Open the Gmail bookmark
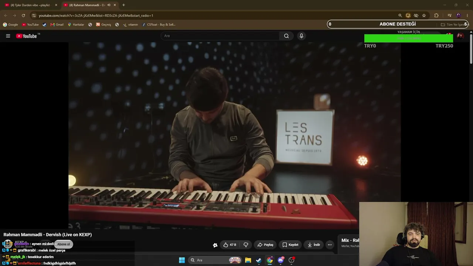Screen dimensions: 473x266 (x=57, y=25)
